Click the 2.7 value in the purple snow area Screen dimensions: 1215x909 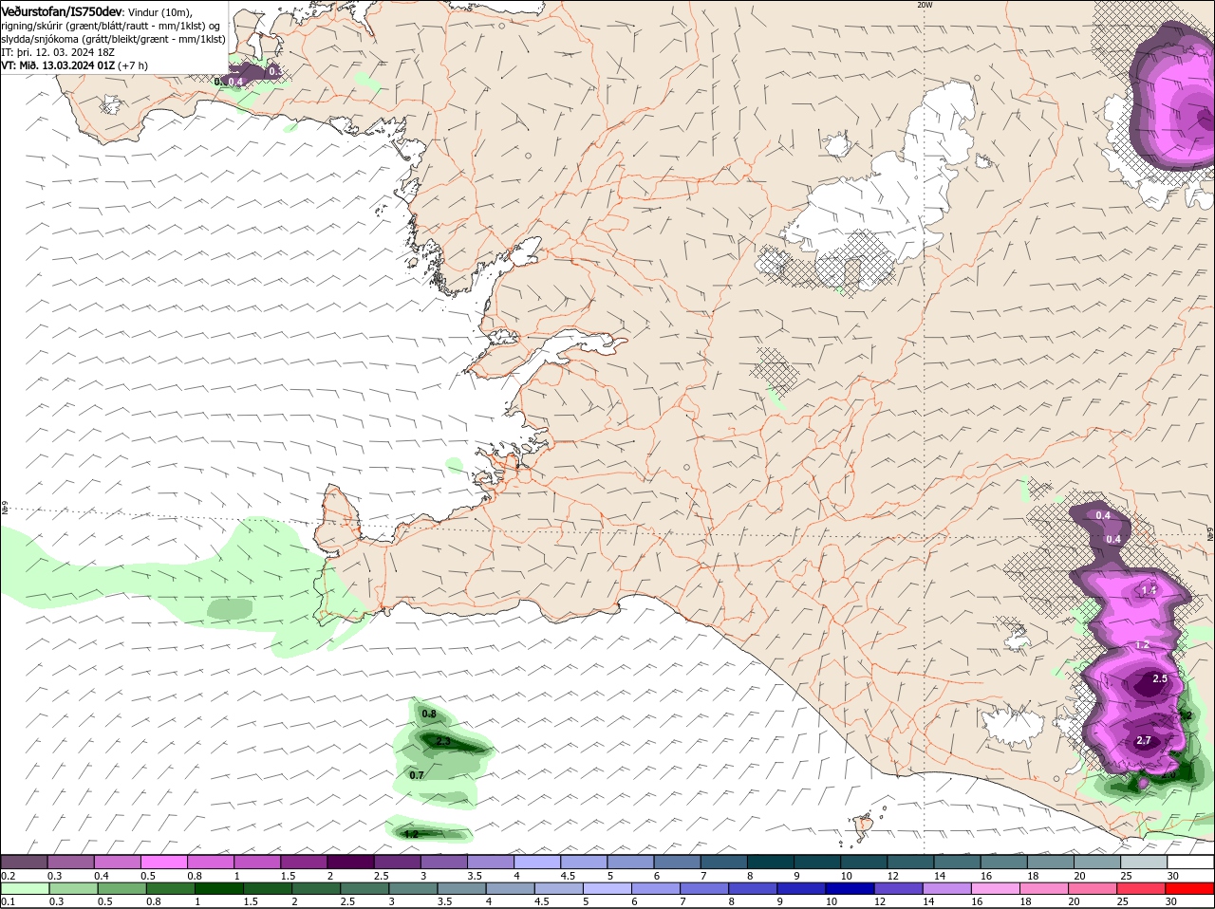1144,740
